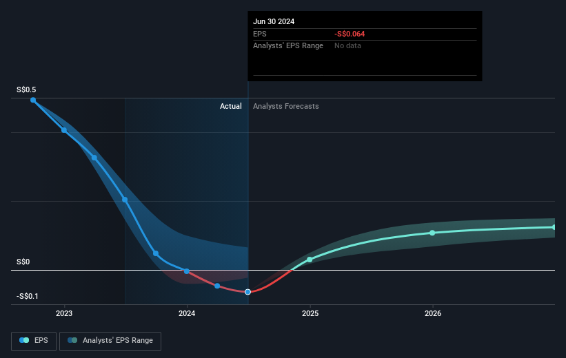This screenshot has height=358, width=566.
Task: Click the Actual section label
Action: point(231,106)
